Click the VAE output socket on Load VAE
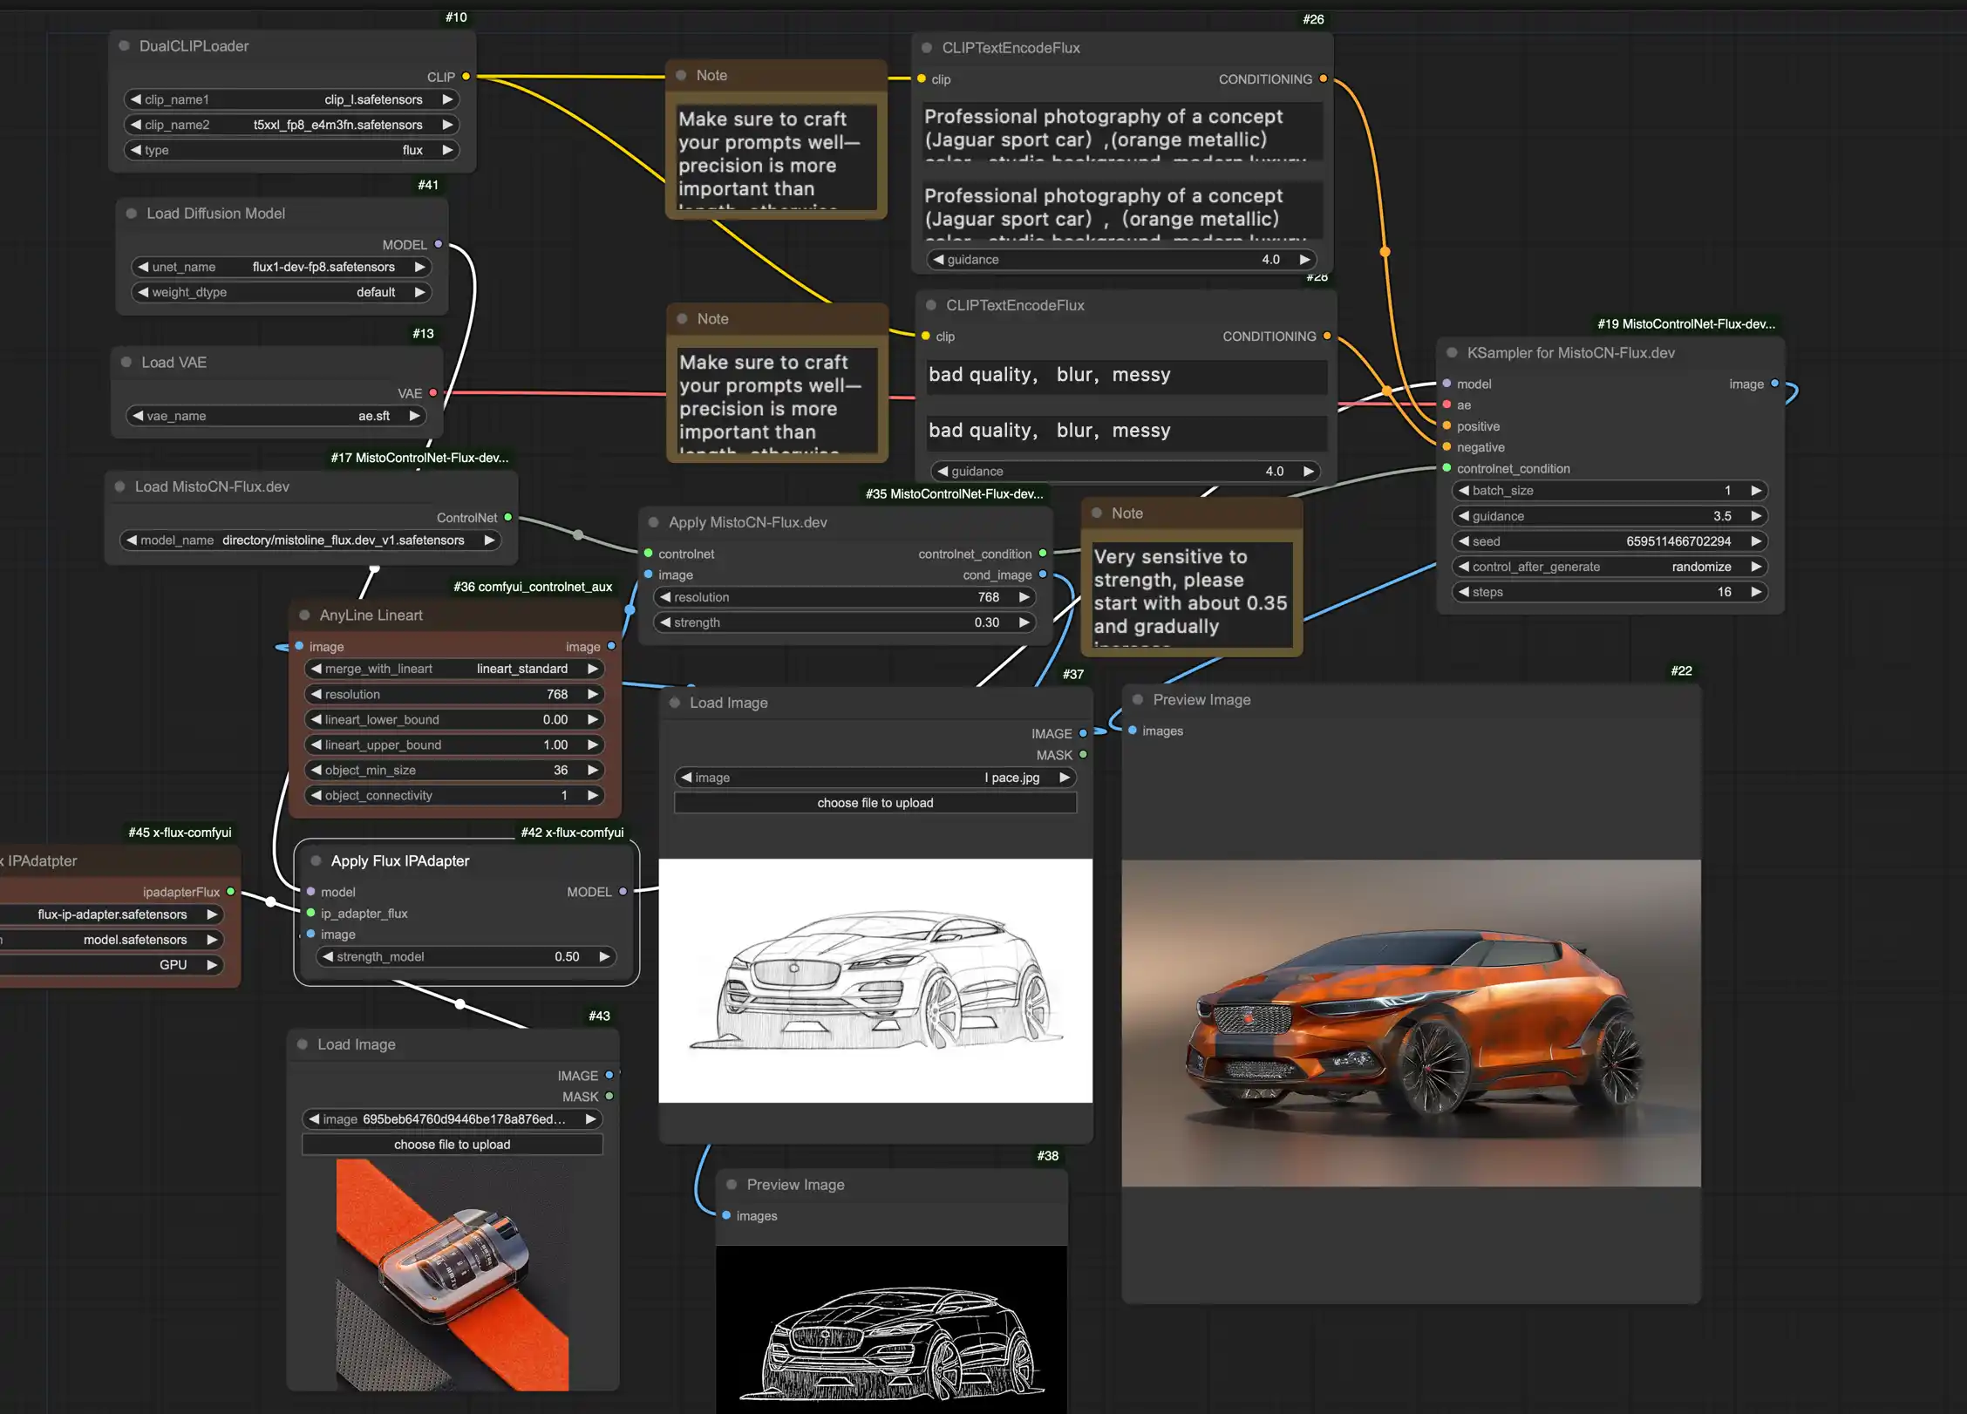The width and height of the screenshot is (1967, 1414). click(x=432, y=393)
